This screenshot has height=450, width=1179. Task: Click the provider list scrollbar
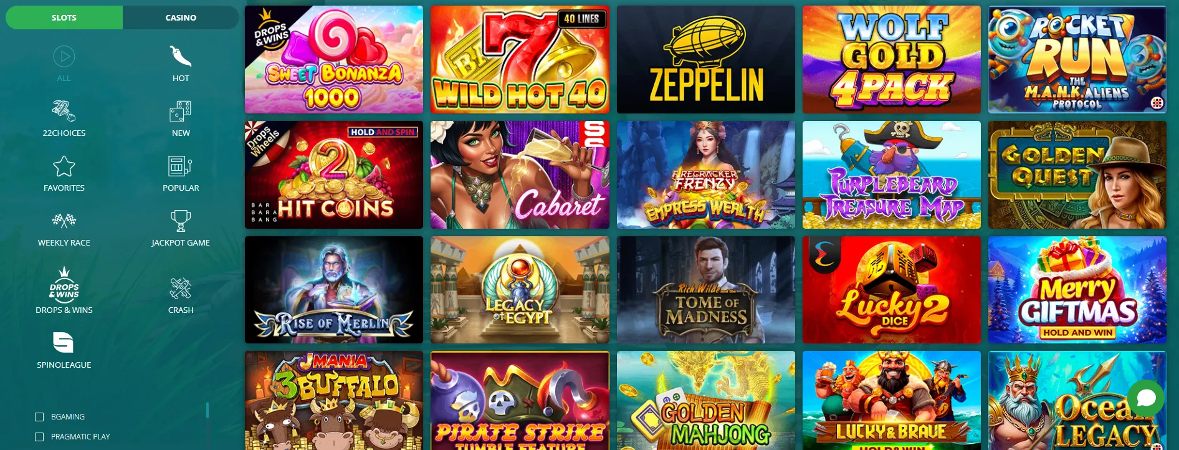tap(208, 410)
